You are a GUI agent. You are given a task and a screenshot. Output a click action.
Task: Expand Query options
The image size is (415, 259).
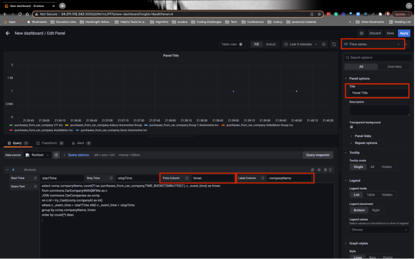(x=78, y=155)
